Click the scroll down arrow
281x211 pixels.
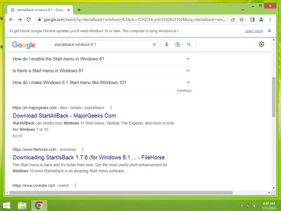click(x=274, y=188)
